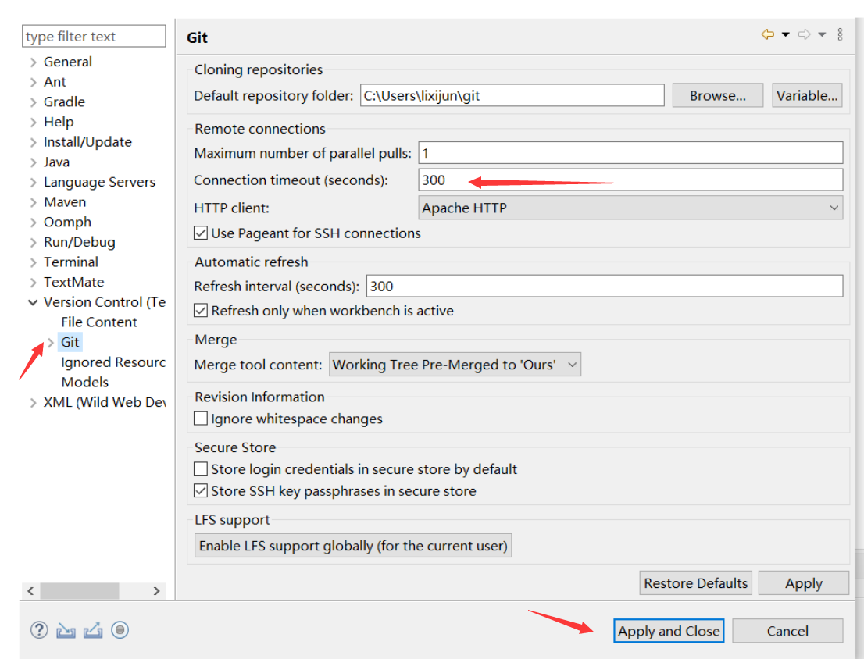Click the tree's horizontal scrollbar thumb
The width and height of the screenshot is (864, 659).
(x=79, y=591)
